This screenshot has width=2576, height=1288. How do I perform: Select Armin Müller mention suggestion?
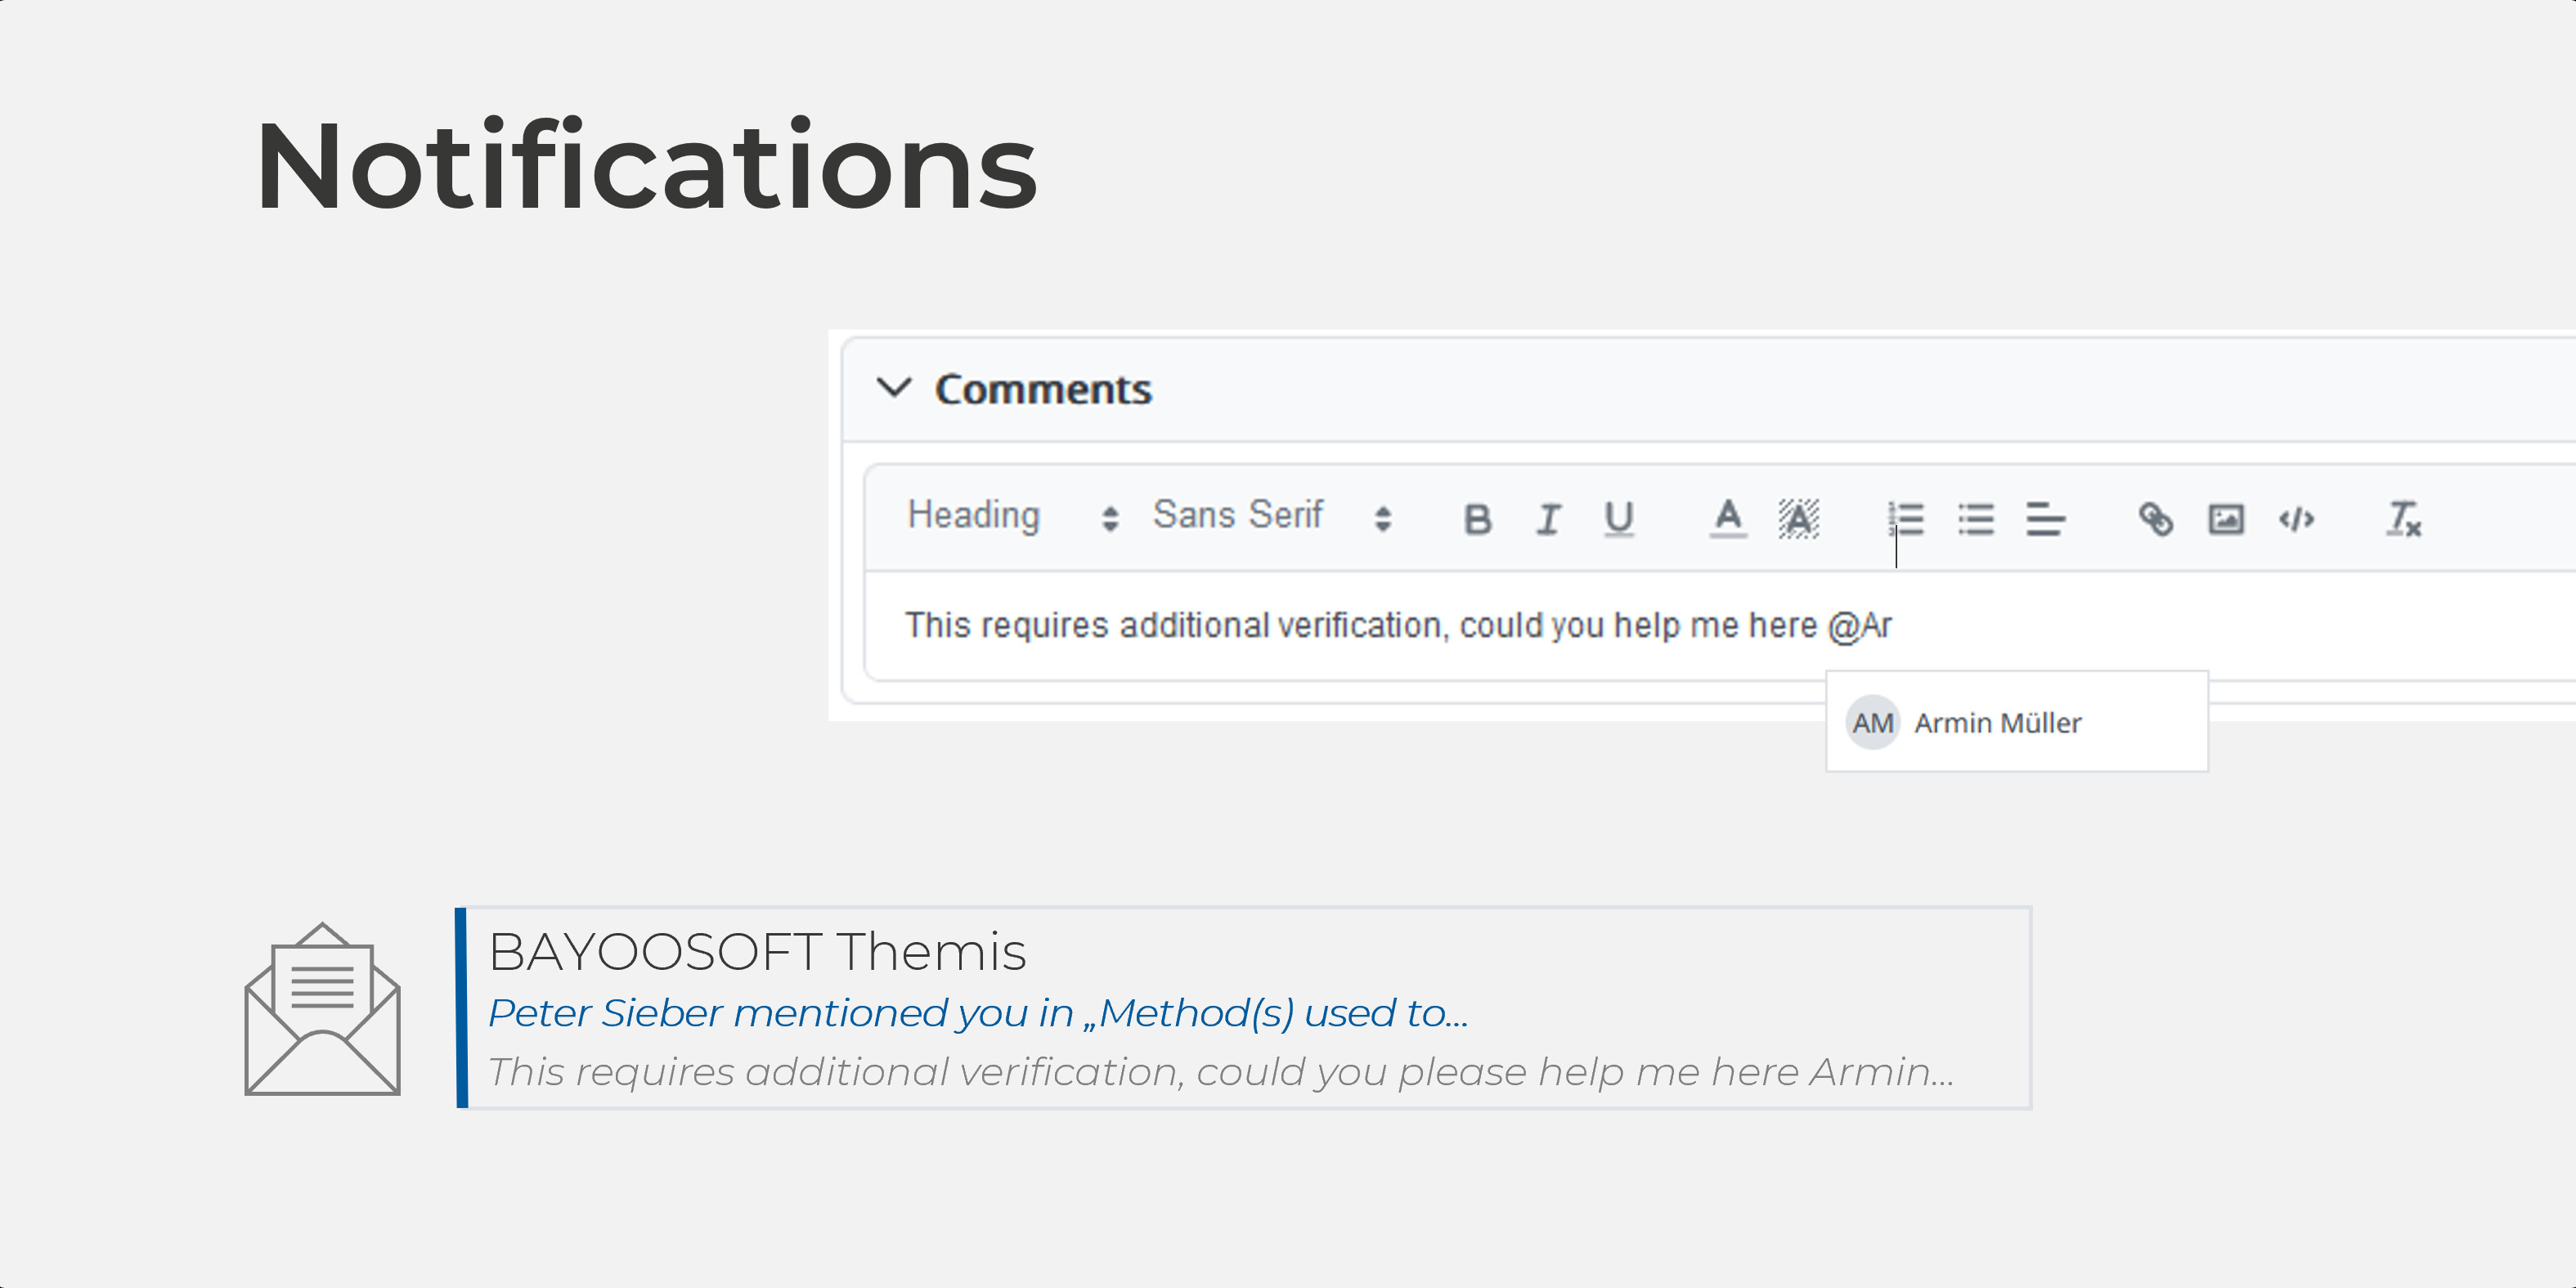click(x=1997, y=723)
